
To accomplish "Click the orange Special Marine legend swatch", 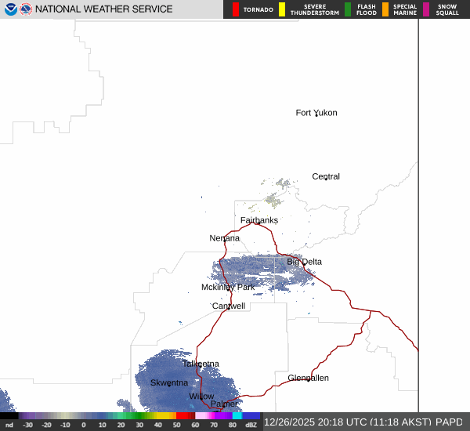I will pos(385,9).
